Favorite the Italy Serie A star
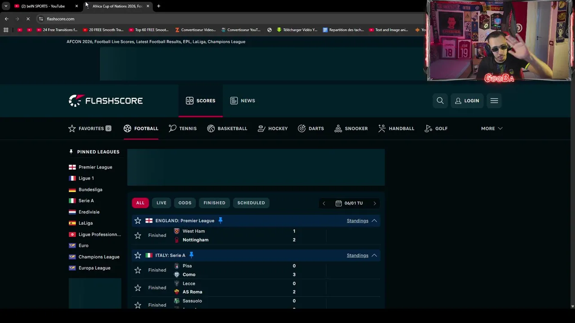 click(138, 255)
